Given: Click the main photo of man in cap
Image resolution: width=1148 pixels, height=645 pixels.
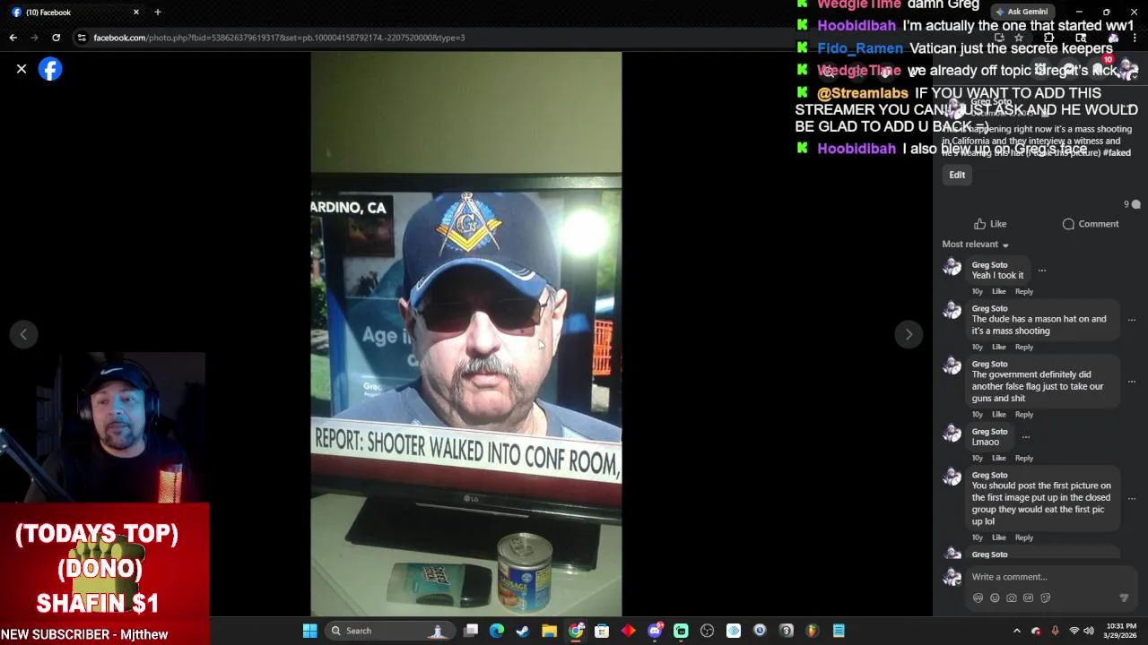Looking at the screenshot, I should tap(466, 334).
